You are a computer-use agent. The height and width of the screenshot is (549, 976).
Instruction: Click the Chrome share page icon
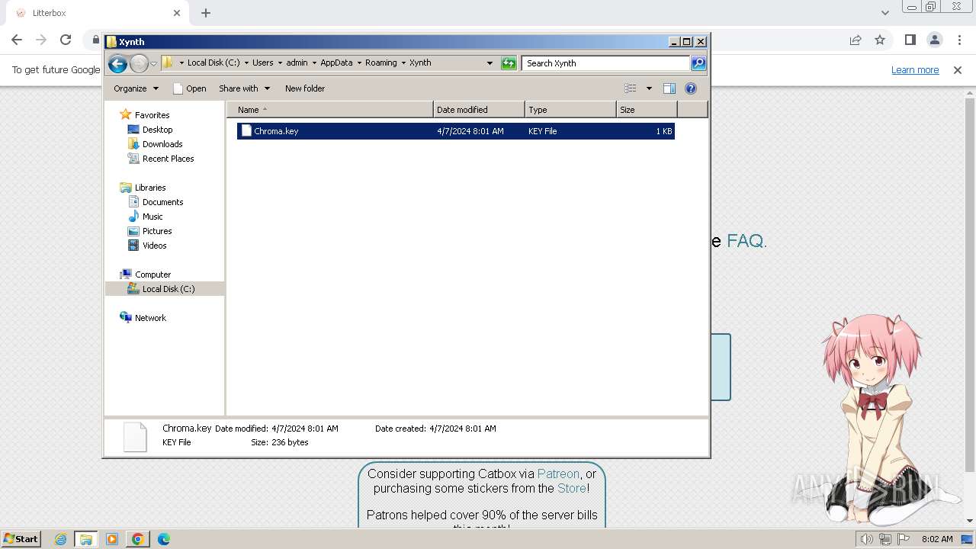pyautogui.click(x=856, y=40)
